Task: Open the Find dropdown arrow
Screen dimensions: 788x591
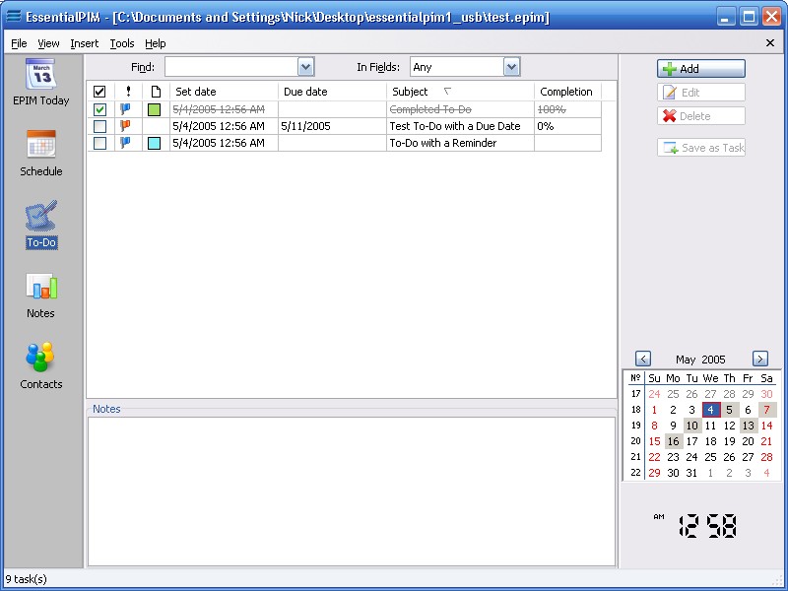Action: tap(305, 67)
